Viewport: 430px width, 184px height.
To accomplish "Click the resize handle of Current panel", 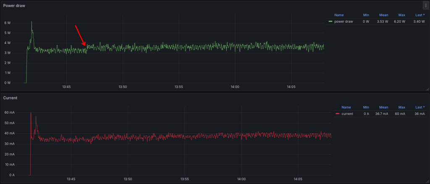I will pos(427,181).
